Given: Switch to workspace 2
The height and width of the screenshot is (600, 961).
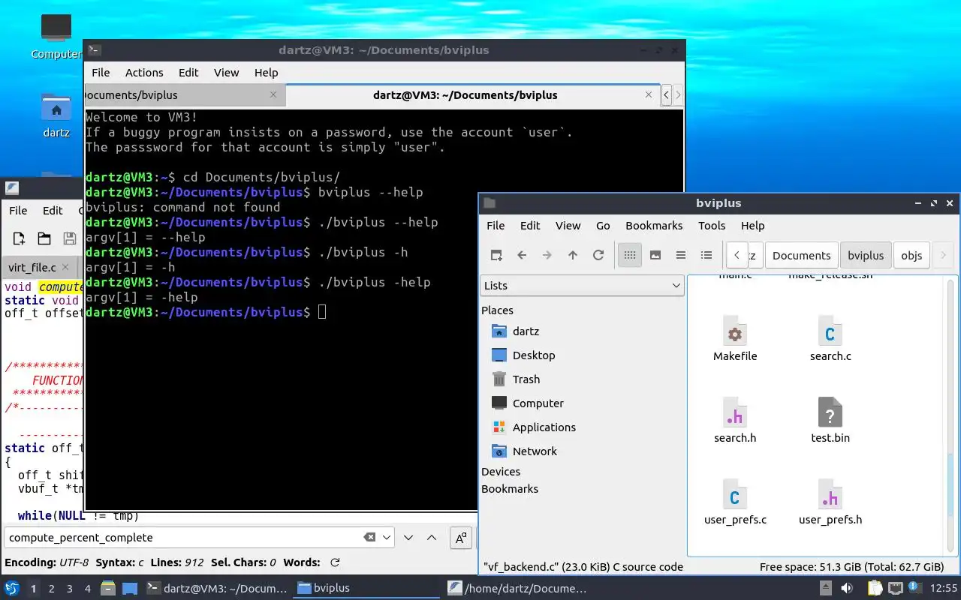Looking at the screenshot, I should coord(51,589).
